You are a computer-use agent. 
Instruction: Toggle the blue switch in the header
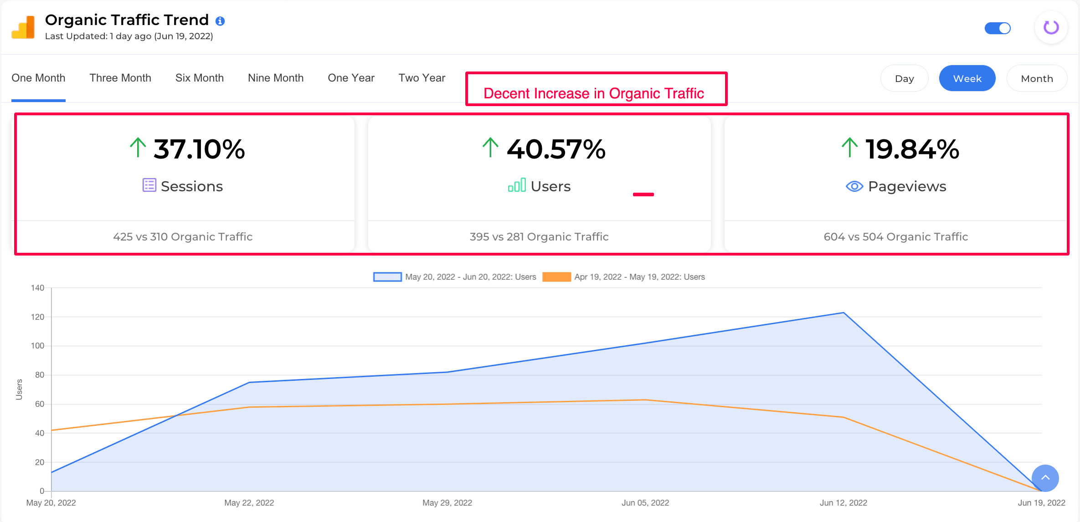point(998,28)
